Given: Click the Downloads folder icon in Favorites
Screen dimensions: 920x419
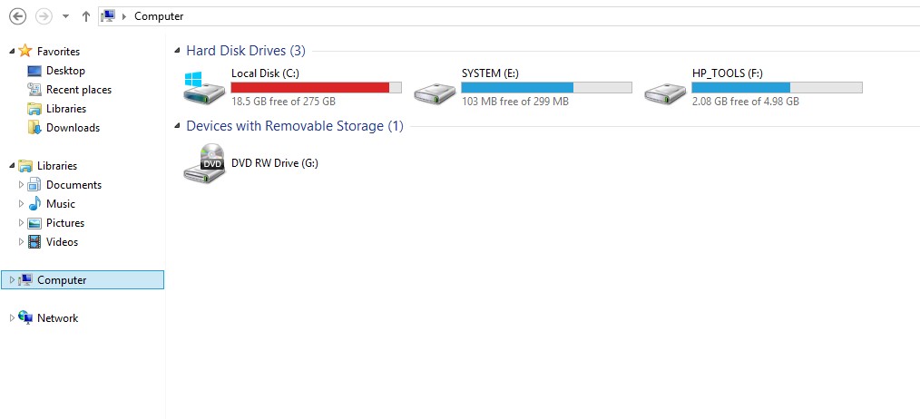Looking at the screenshot, I should [34, 127].
